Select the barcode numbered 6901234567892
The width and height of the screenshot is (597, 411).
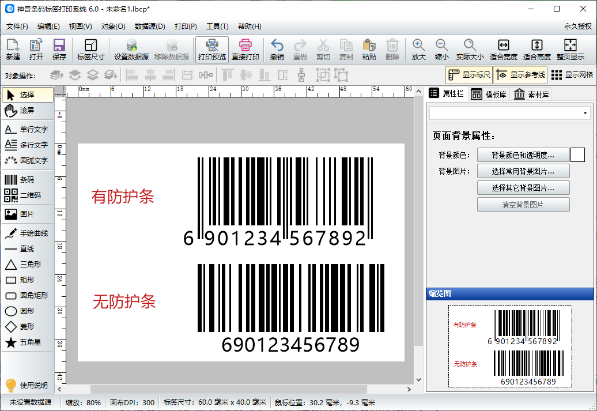point(278,202)
